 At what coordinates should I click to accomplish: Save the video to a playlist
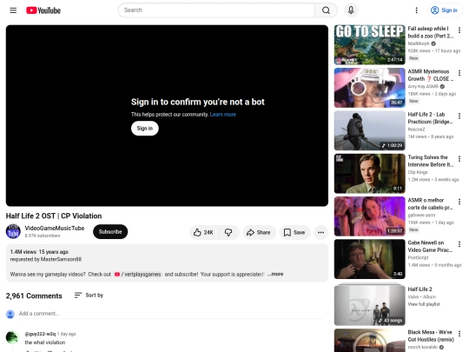tap(294, 232)
